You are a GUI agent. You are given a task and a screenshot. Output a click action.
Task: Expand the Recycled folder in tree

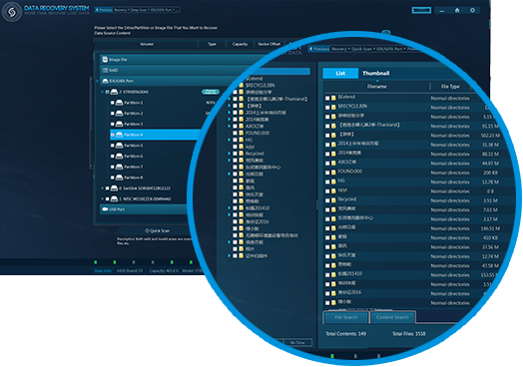coord(230,154)
